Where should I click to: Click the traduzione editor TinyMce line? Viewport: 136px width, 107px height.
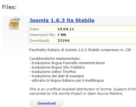coord(53,72)
